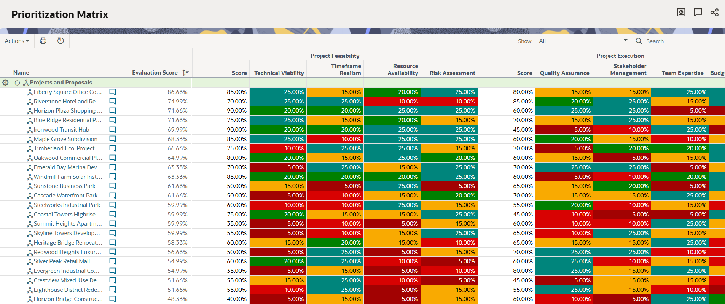Open the Show filter dropdown
The image size is (725, 304).
point(583,41)
